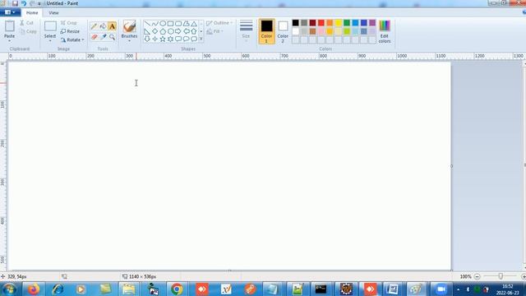526x296 pixels.
Task: Choose the Pentagon shape
Action: pyautogui.click(x=163, y=31)
